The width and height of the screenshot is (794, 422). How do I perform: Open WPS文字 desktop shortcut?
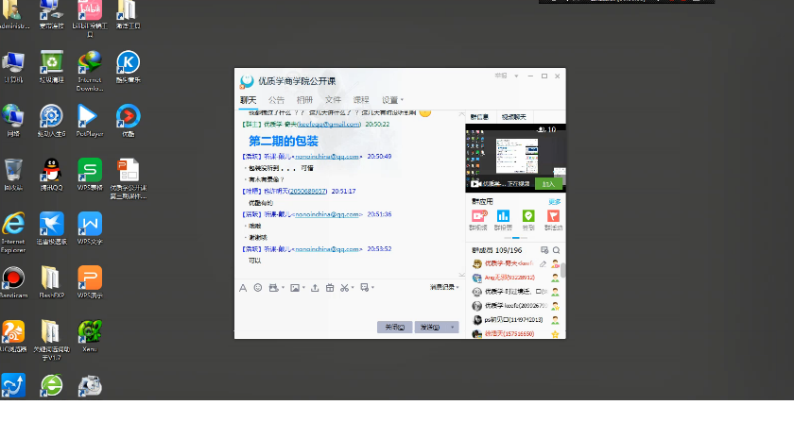[90, 228]
